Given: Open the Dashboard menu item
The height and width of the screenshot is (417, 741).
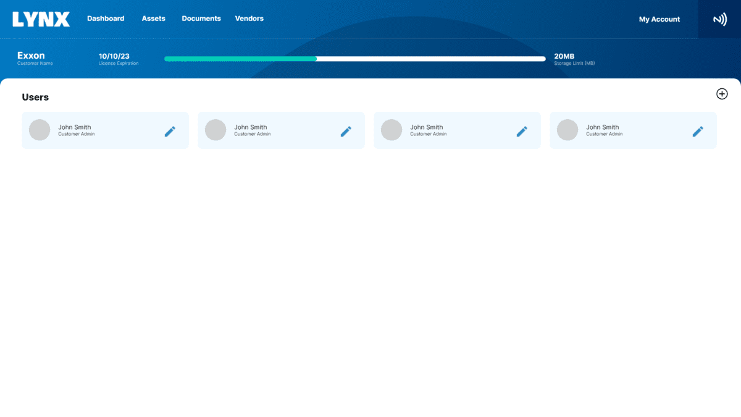Looking at the screenshot, I should (x=106, y=19).
